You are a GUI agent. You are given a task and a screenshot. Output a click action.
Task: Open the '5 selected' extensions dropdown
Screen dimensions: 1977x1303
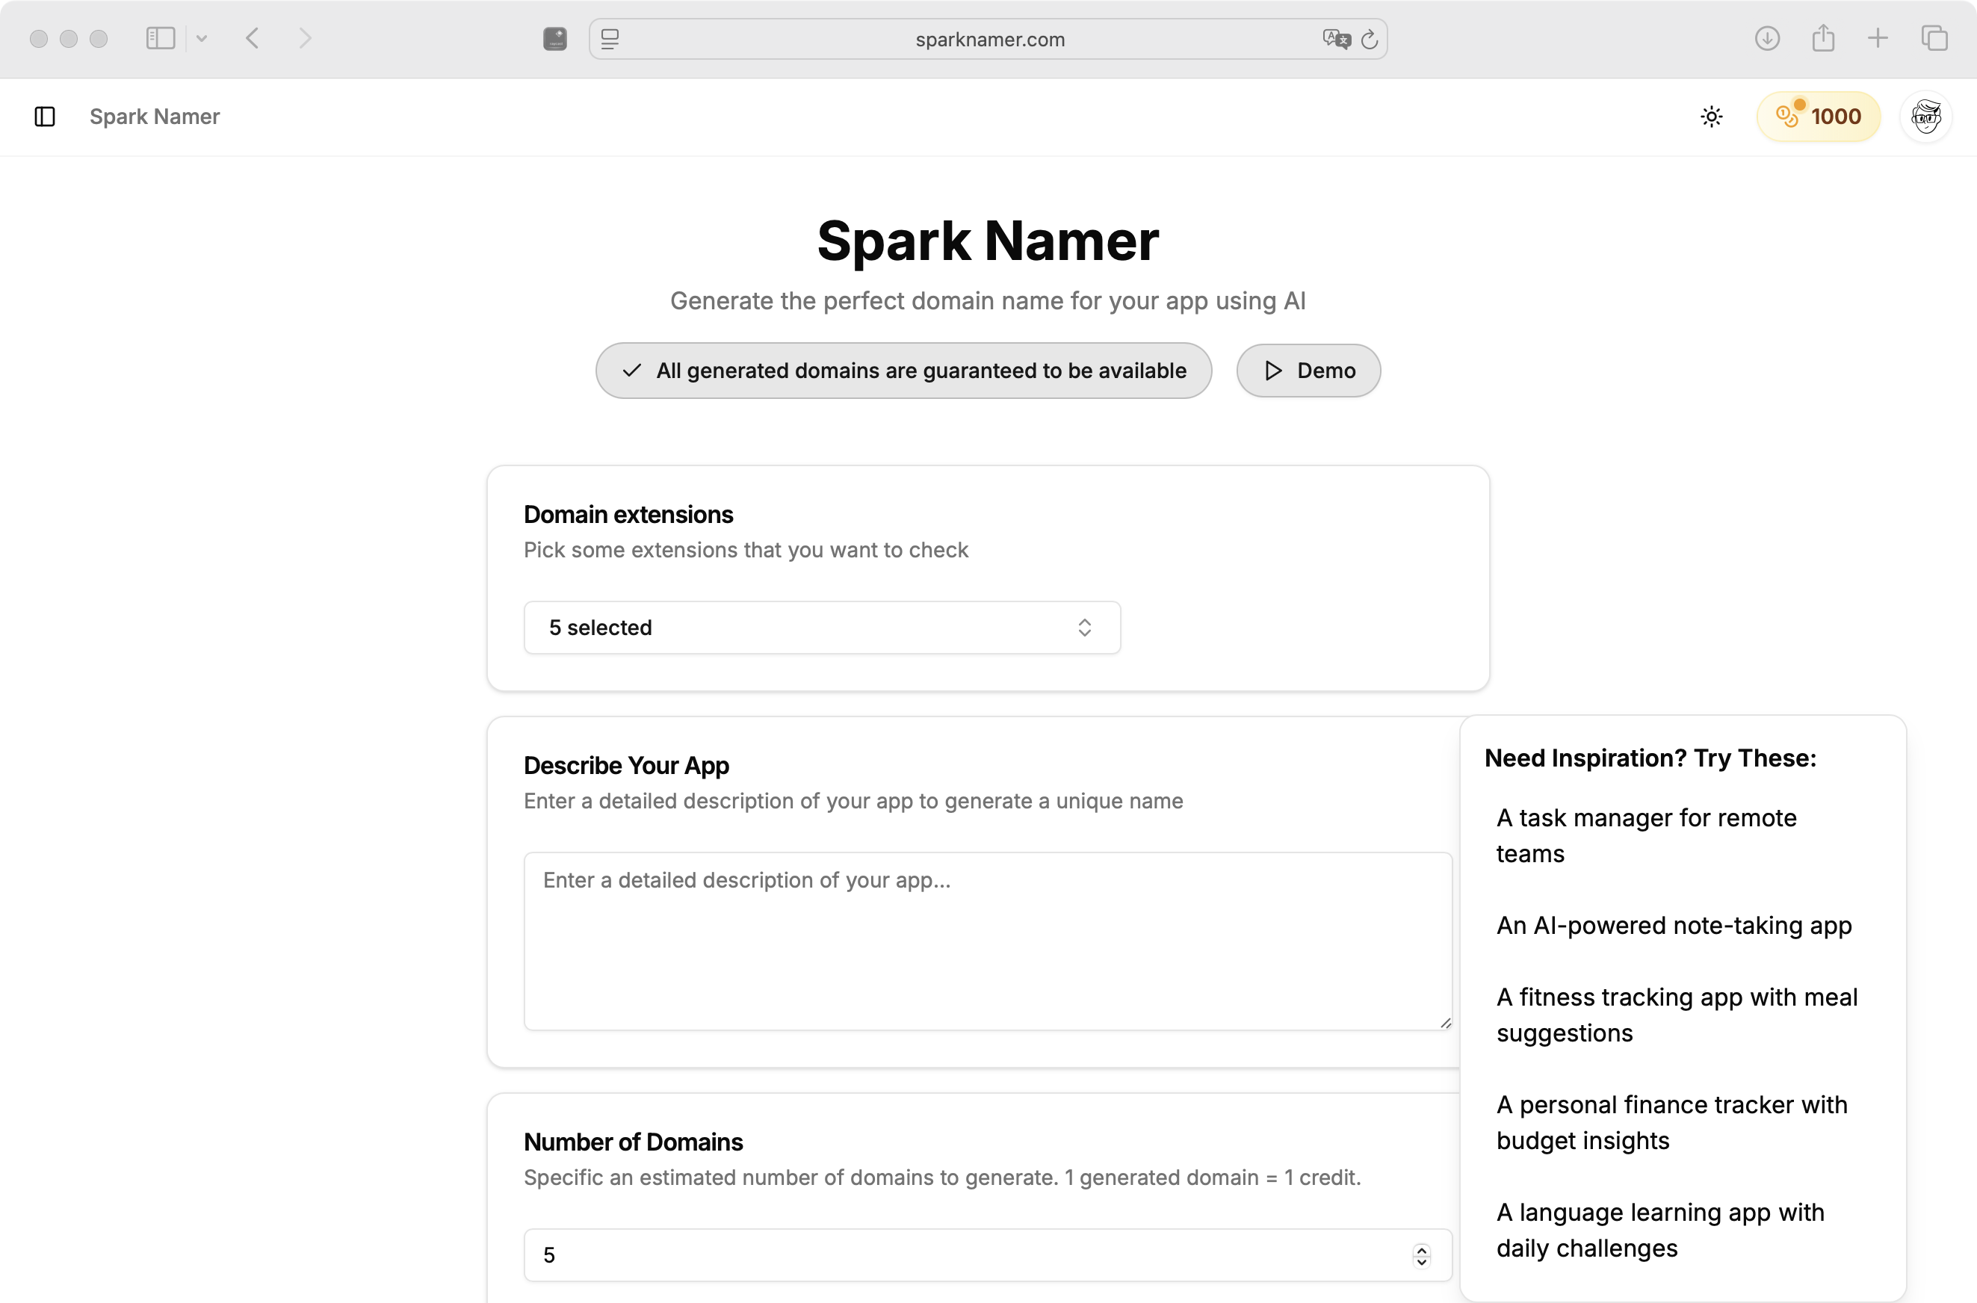pos(822,628)
